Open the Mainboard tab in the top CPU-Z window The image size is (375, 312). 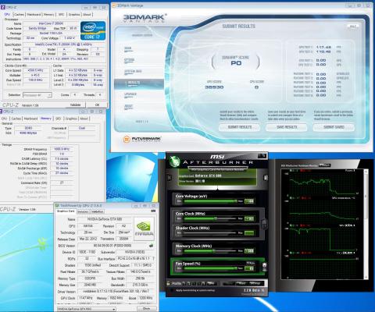[x=34, y=15]
